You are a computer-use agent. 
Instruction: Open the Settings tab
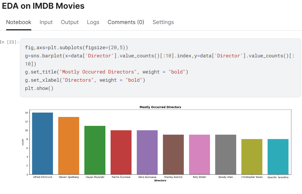pos(163,22)
